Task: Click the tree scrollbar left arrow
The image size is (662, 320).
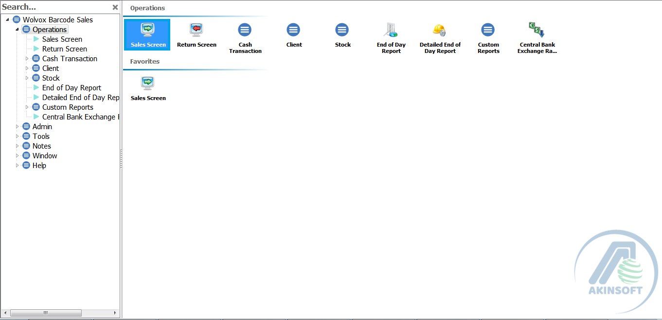Action: 5,313
